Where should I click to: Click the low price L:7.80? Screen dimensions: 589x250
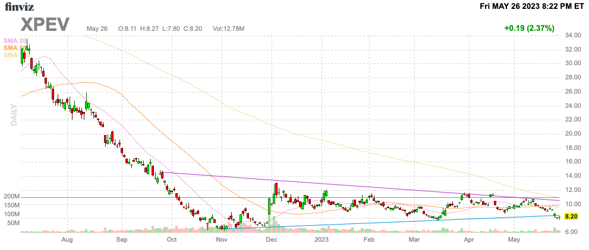pyautogui.click(x=172, y=28)
